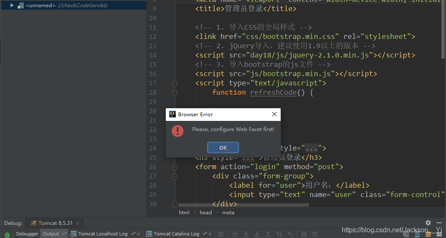The width and height of the screenshot is (446, 238).
Task: Click the "css/bootstrap.min.css" href value
Action: [290, 37]
